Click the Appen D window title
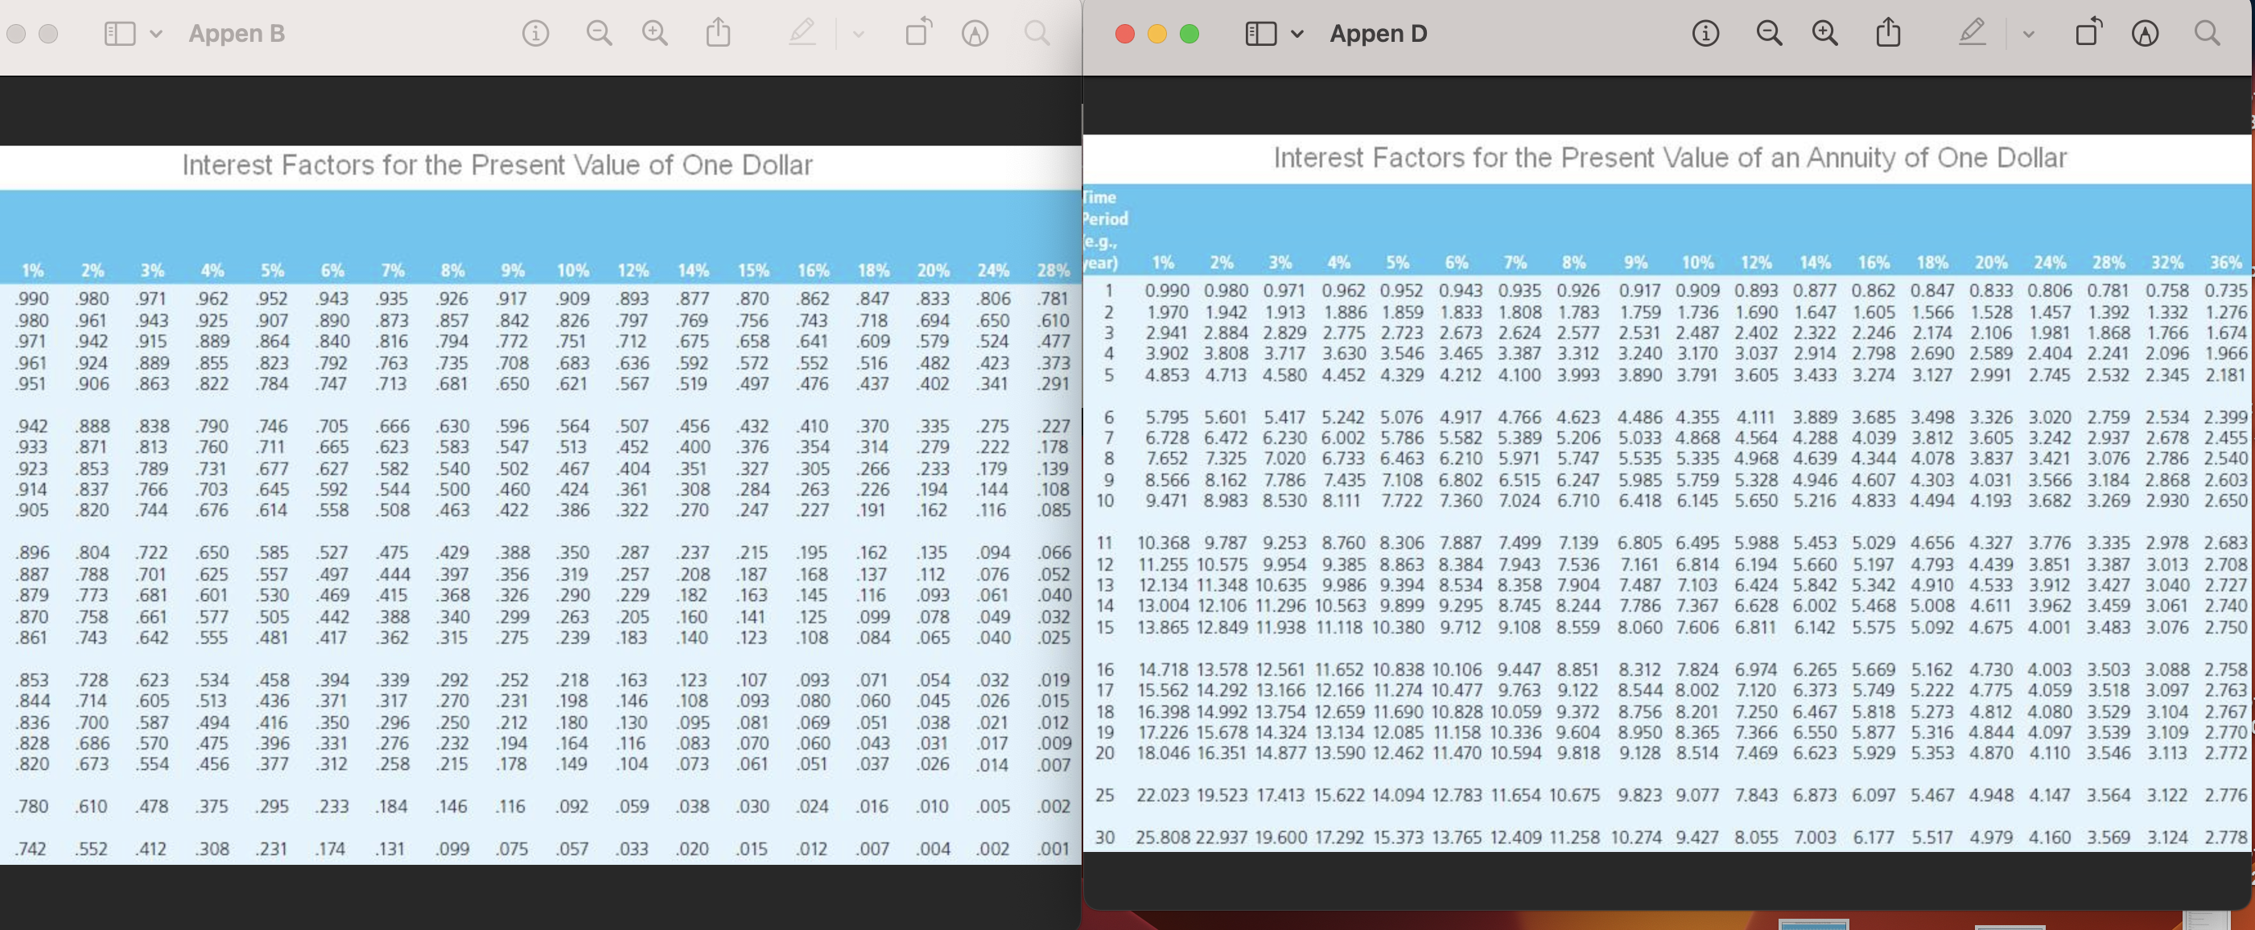2255x930 pixels. (1378, 33)
